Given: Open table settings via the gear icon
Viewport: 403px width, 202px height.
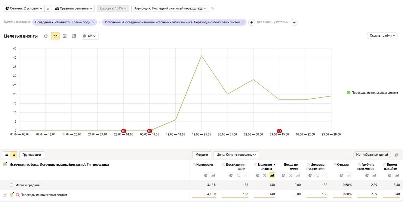Looking at the screenshot, I should click(396, 155).
